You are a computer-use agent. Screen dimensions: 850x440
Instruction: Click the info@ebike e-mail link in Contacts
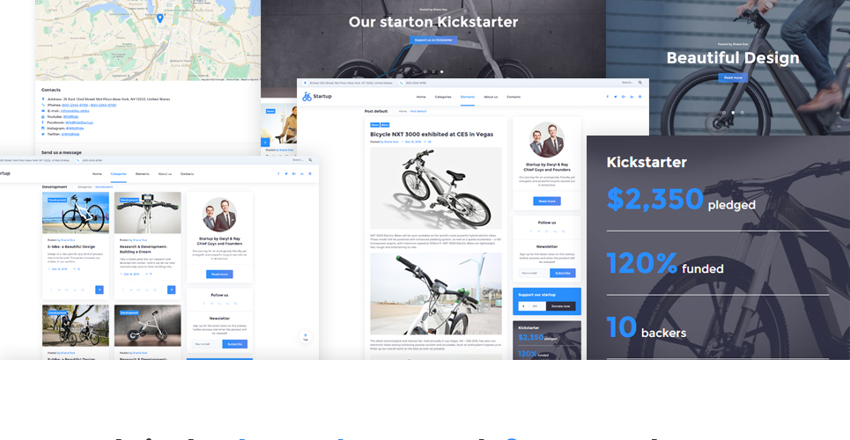coord(75,111)
